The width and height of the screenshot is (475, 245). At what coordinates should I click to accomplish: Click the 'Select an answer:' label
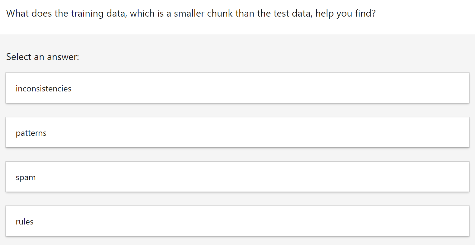pyautogui.click(x=43, y=57)
